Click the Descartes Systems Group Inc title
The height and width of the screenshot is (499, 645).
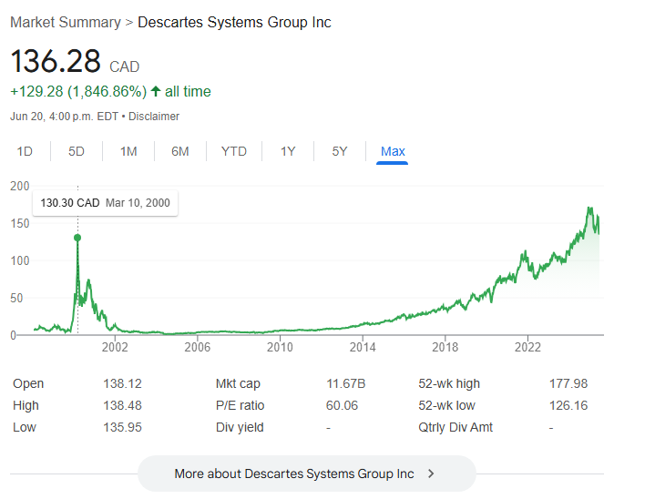234,22
